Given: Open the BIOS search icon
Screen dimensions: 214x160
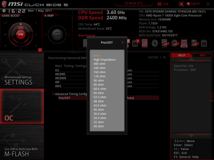Looking at the screenshot, I should (181, 4).
